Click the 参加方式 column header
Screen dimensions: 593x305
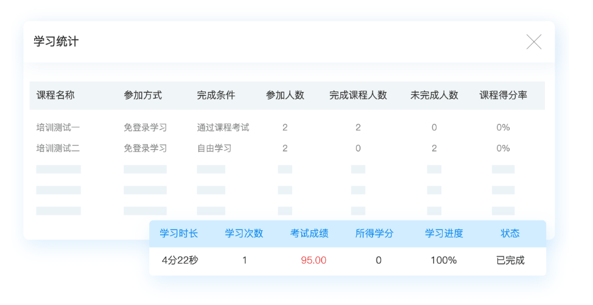[x=142, y=95]
